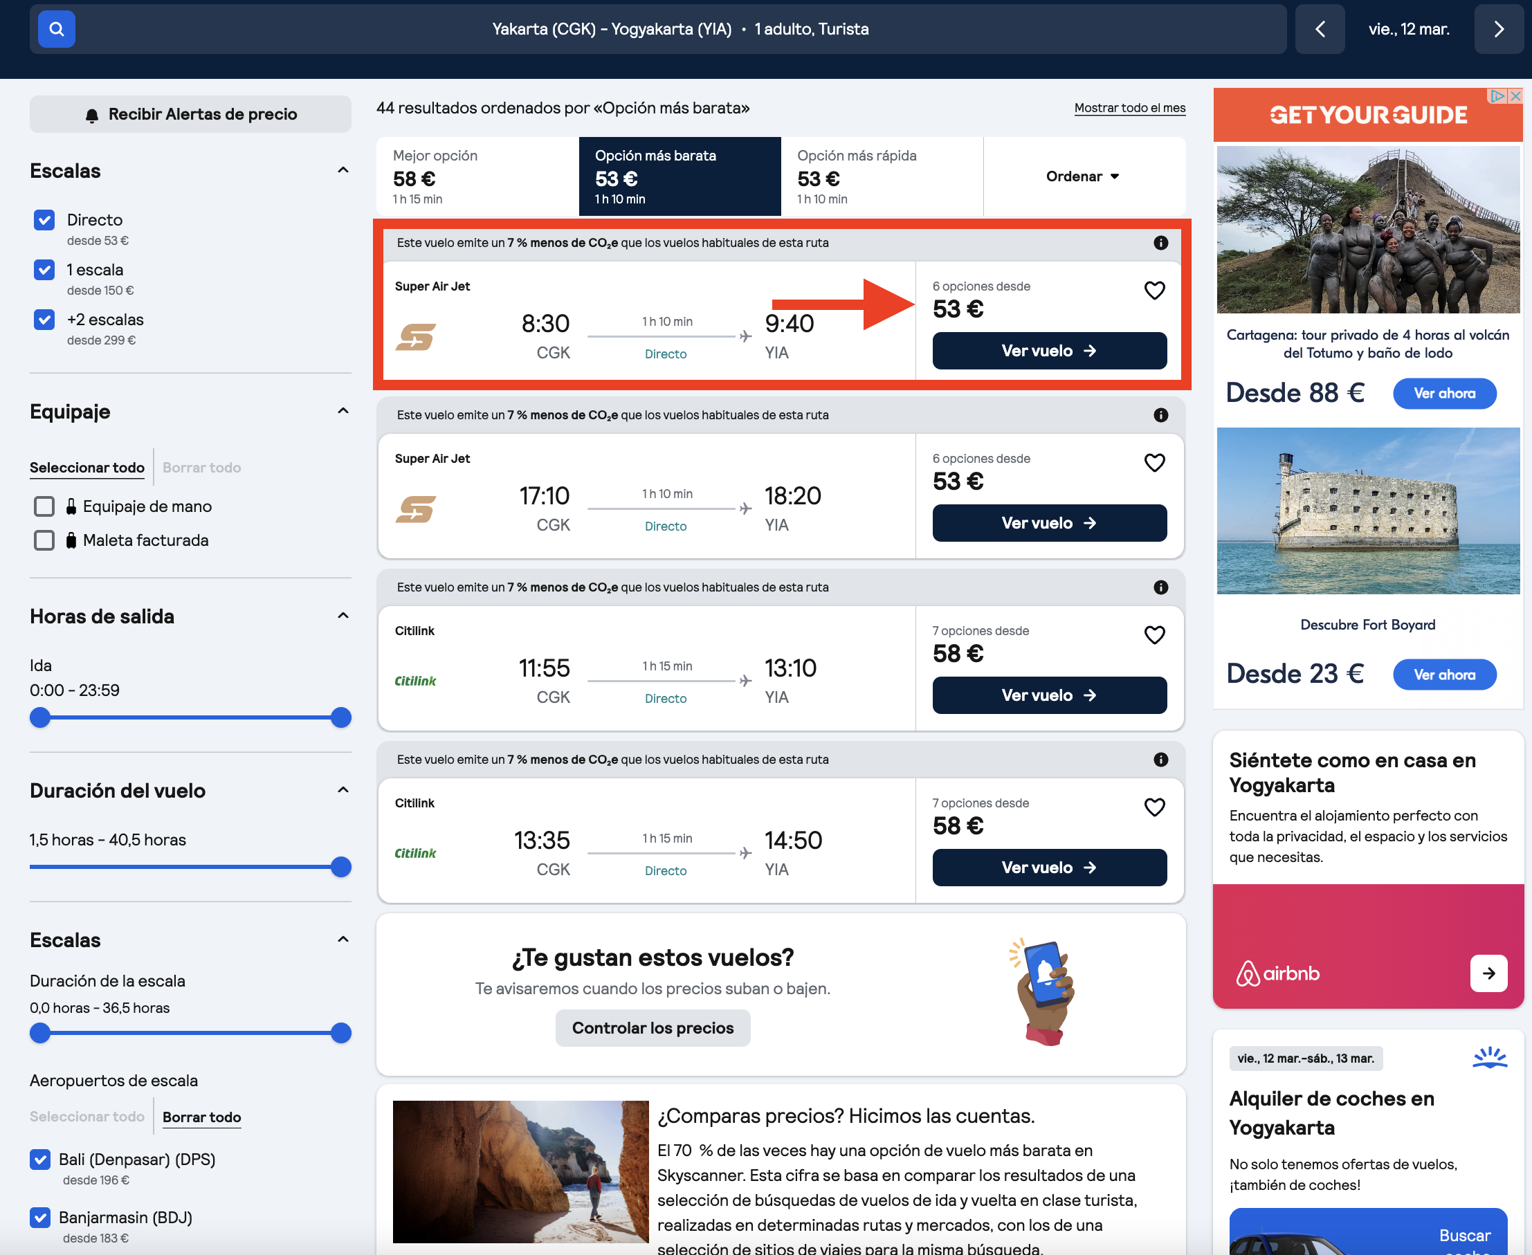
Task: Uncheck the Directo stops checkbox
Action: pos(44,220)
